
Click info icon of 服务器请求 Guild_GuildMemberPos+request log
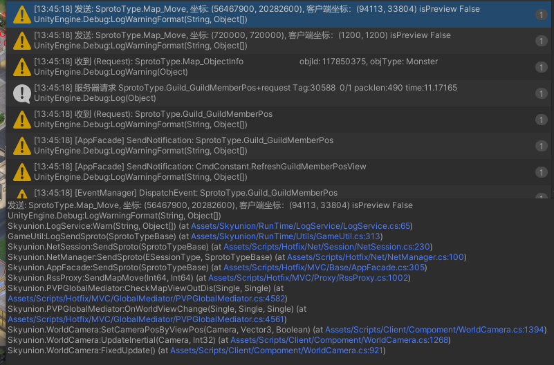(x=22, y=93)
